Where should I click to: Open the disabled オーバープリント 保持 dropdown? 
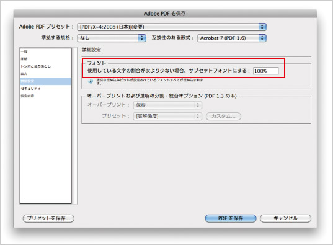tap(167, 105)
